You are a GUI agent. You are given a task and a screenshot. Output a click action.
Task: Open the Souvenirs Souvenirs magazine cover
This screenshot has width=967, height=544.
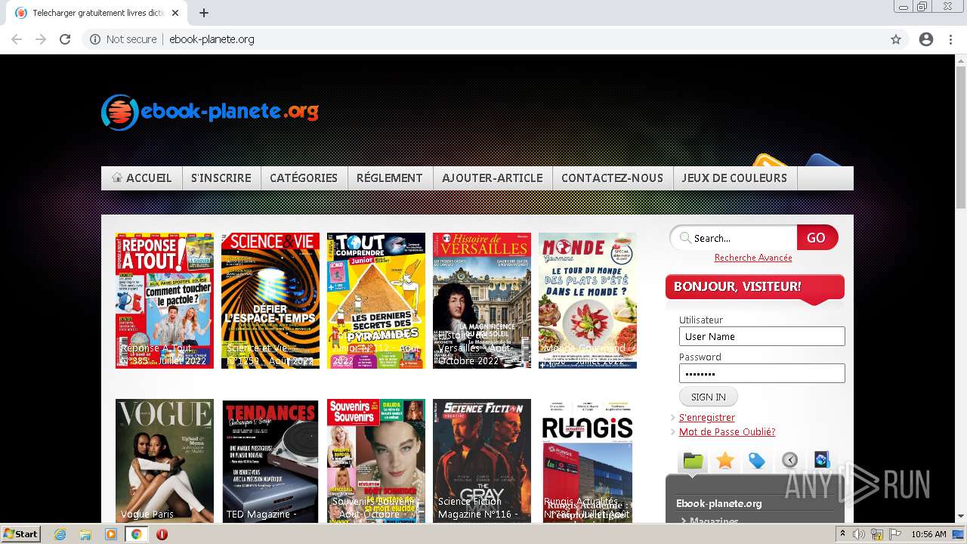376,461
